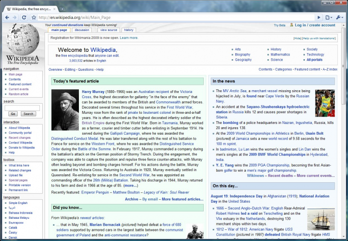
Task: Open the Emperor Penguin link
Action: 95,192
